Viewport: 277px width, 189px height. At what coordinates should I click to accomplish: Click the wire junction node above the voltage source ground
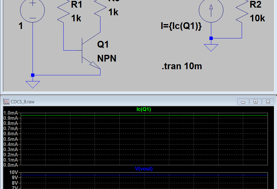point(33,75)
